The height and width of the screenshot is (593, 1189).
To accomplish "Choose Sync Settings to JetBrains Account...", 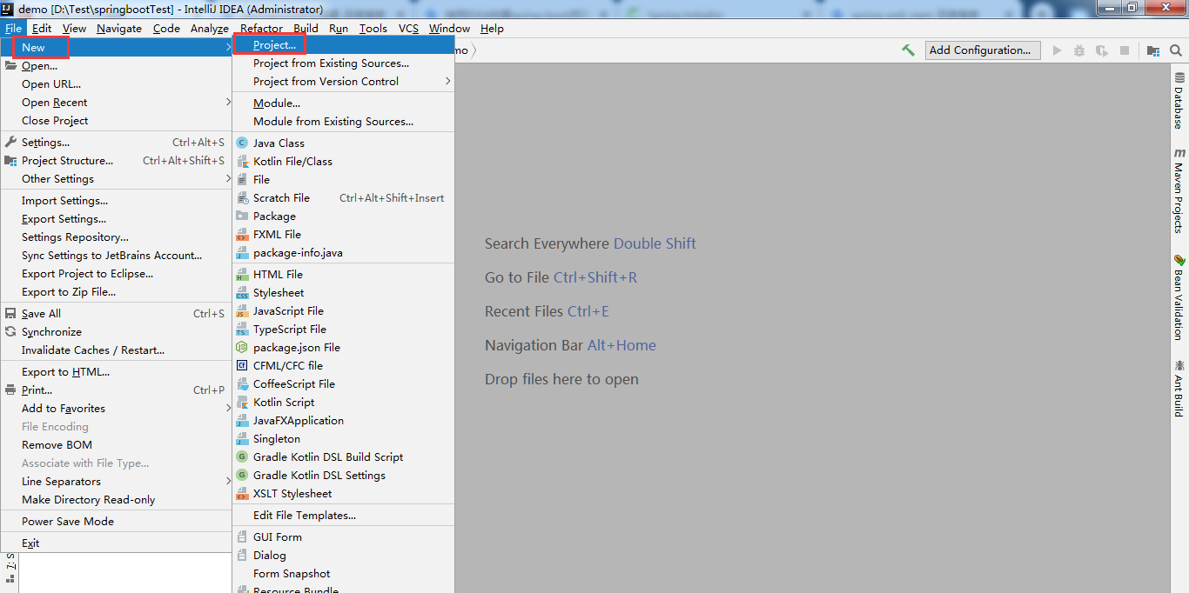I will coord(116,255).
